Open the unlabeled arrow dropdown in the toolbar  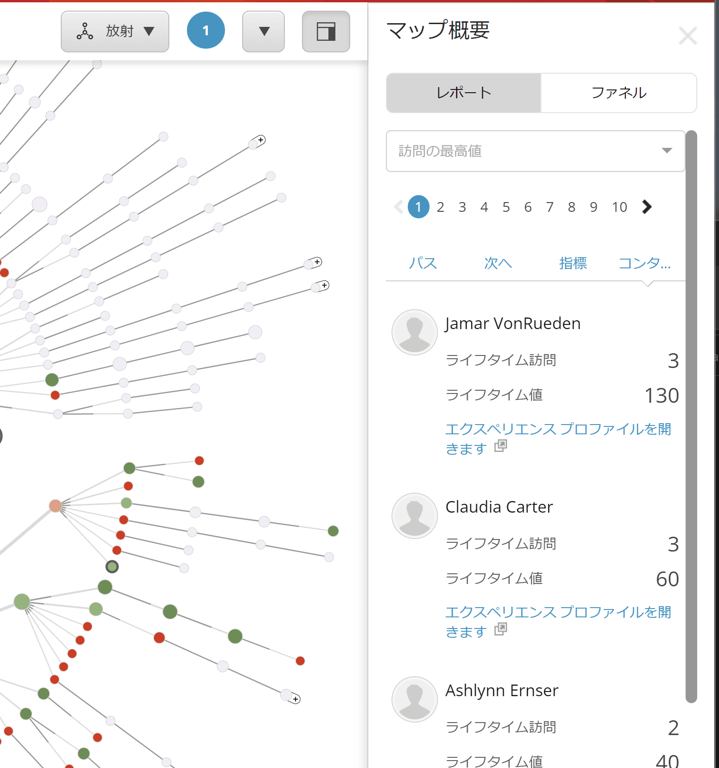tap(263, 32)
